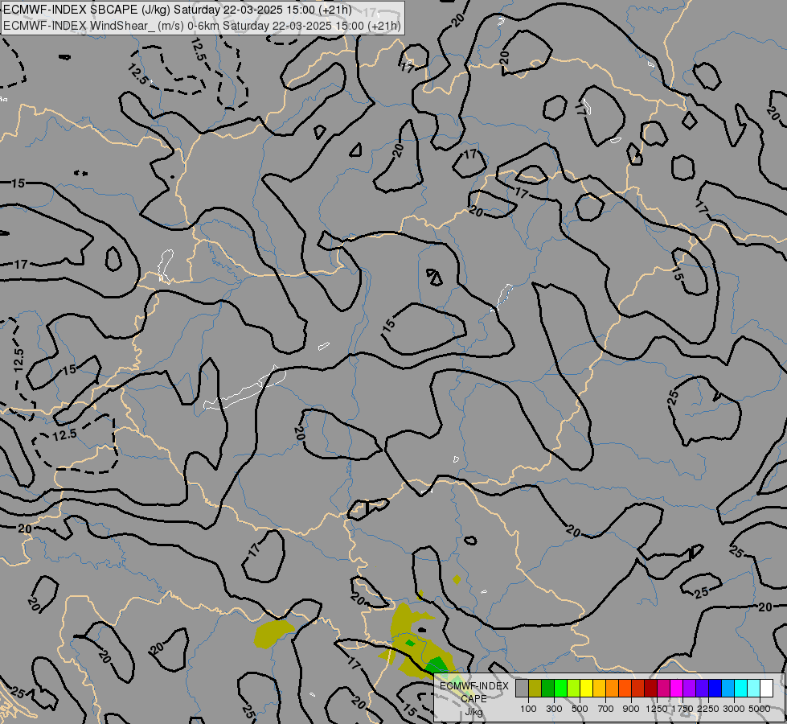Click the 'CAPE' label in the legend
Screen dimensions: 787x724
473,698
